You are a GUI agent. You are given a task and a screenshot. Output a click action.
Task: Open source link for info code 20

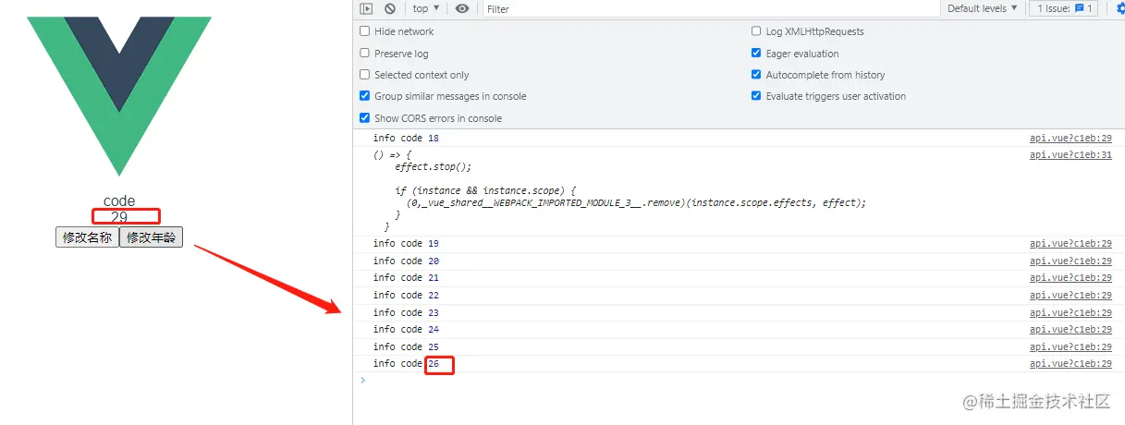point(1070,261)
